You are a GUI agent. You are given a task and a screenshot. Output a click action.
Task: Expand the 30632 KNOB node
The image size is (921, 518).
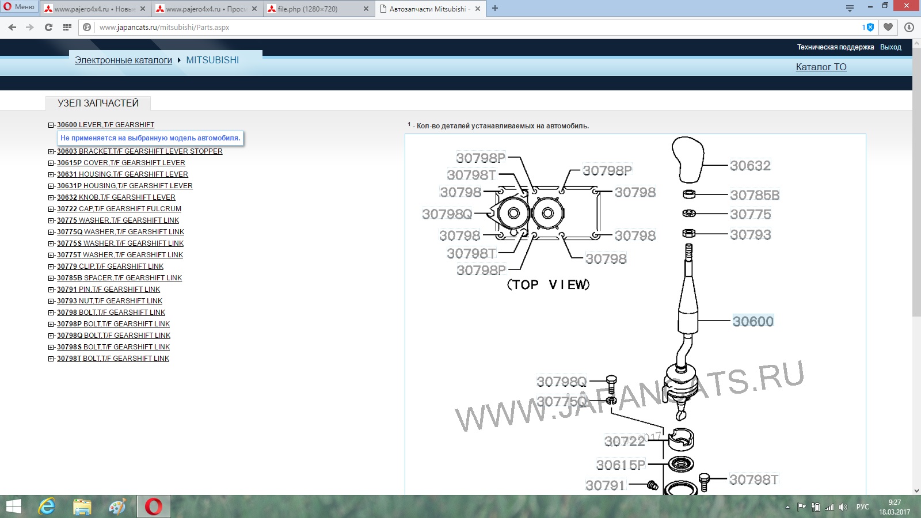click(x=51, y=197)
